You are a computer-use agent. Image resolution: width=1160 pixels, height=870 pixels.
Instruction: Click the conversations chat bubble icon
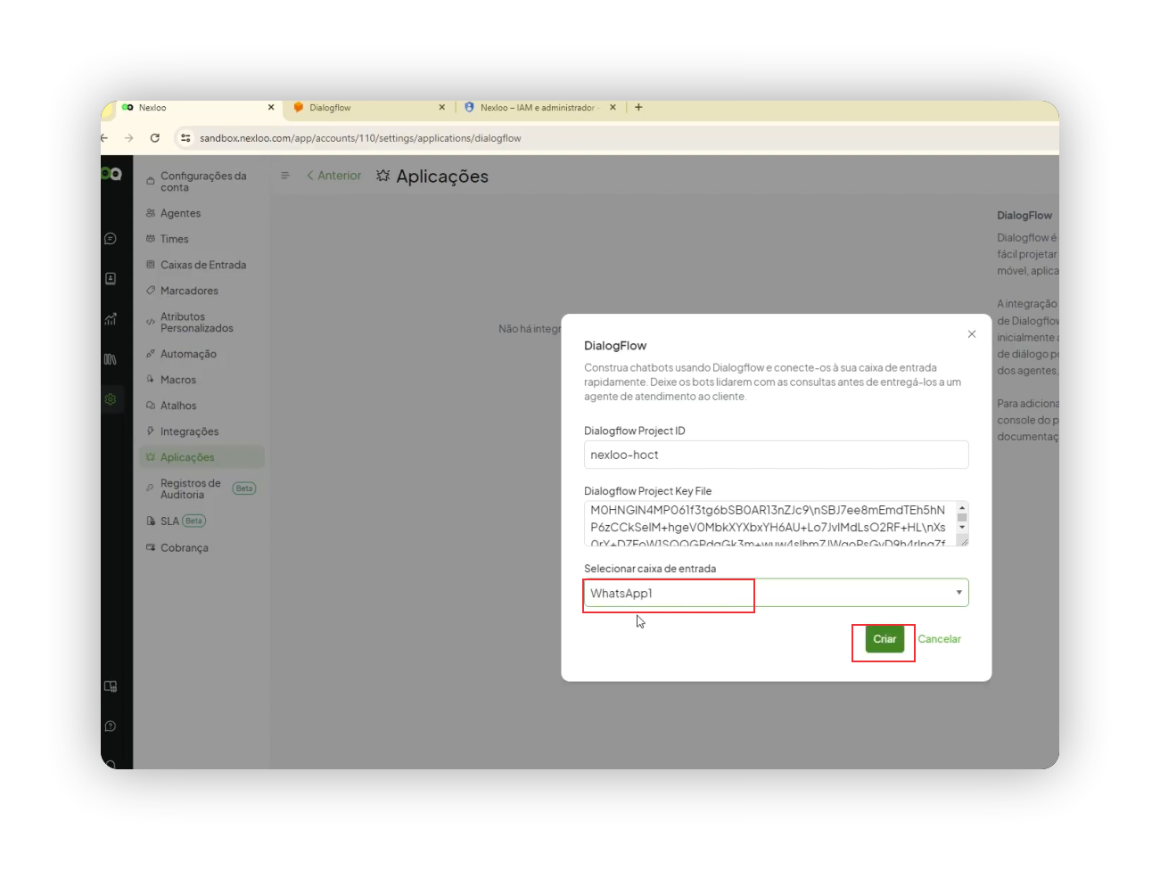pos(111,239)
